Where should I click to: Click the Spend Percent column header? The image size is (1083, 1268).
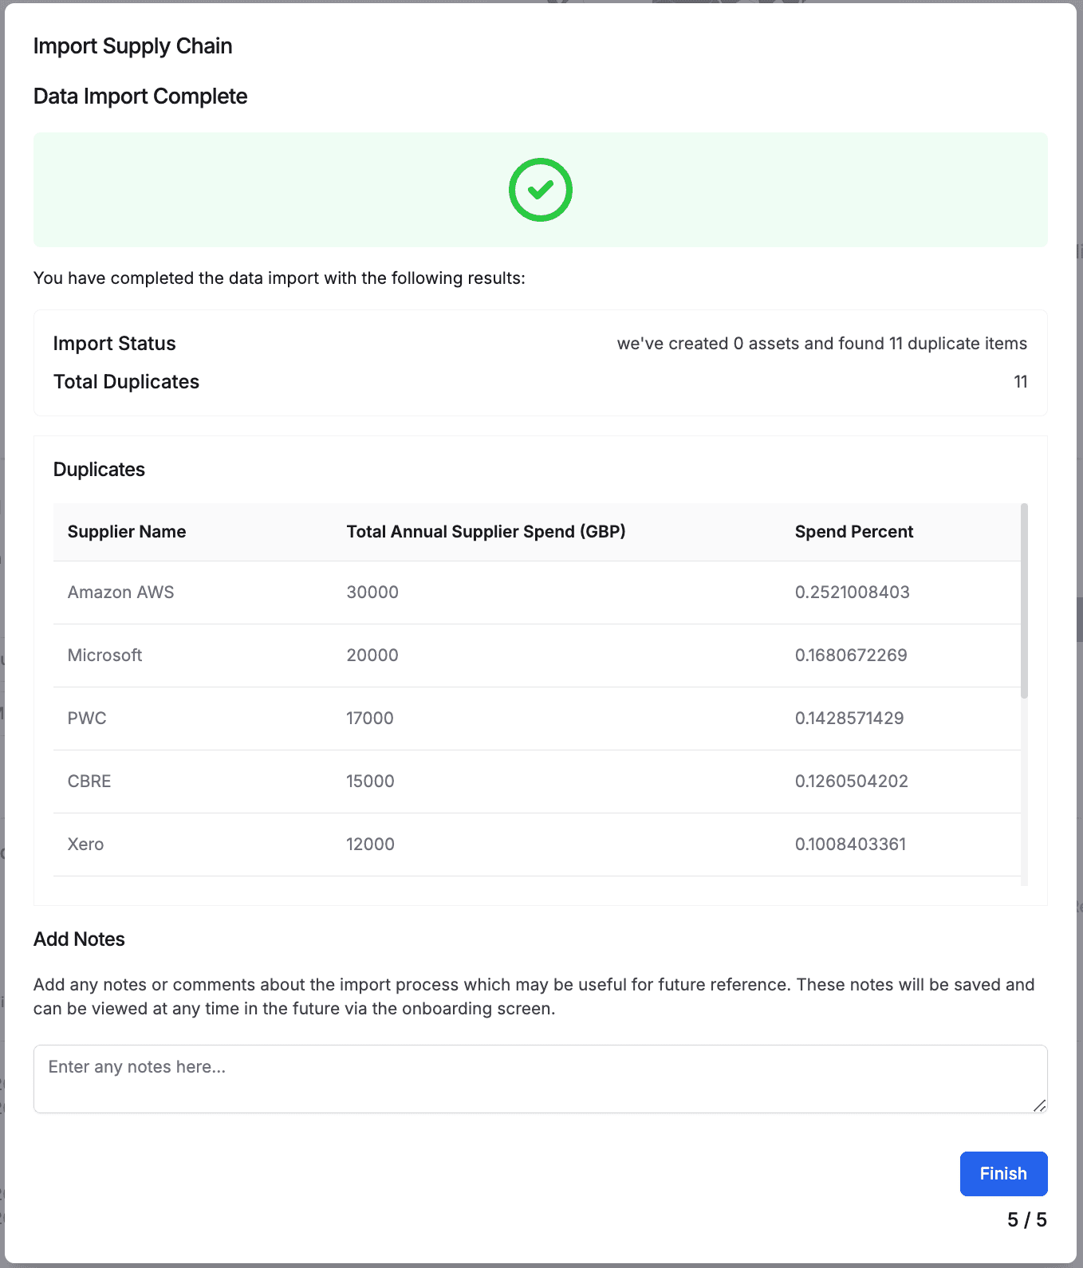[853, 532]
